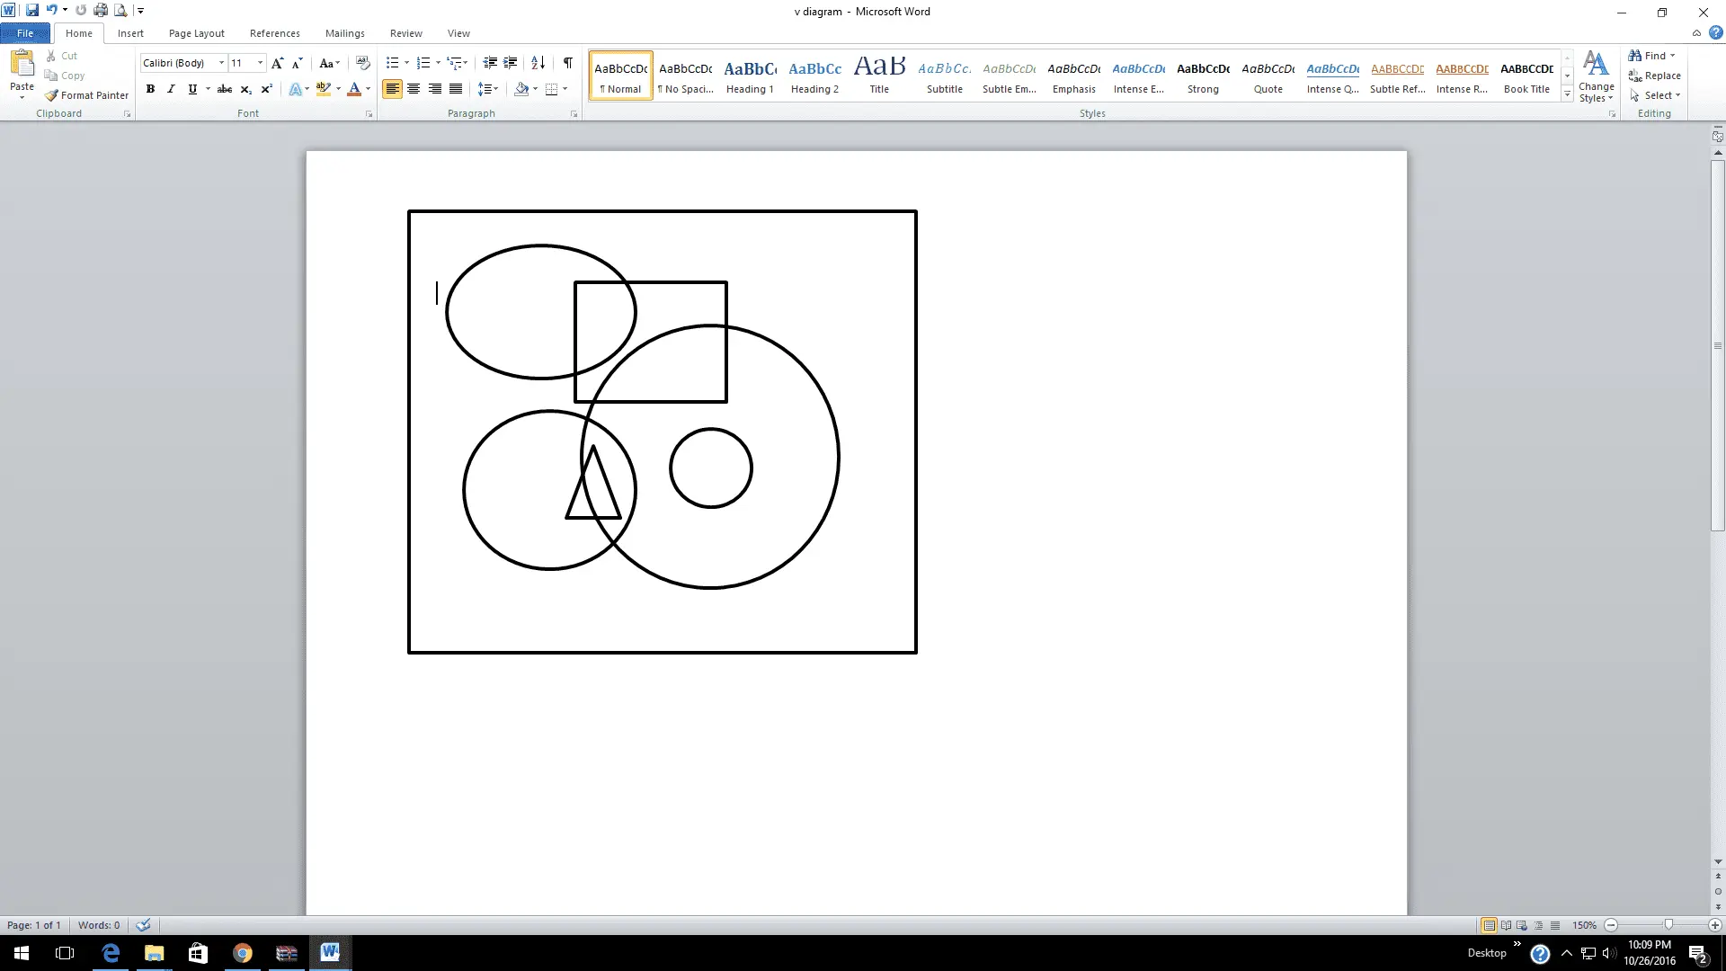Screen dimensions: 1726x971
Task: Switch to the Page Layout tab
Action: [196, 33]
